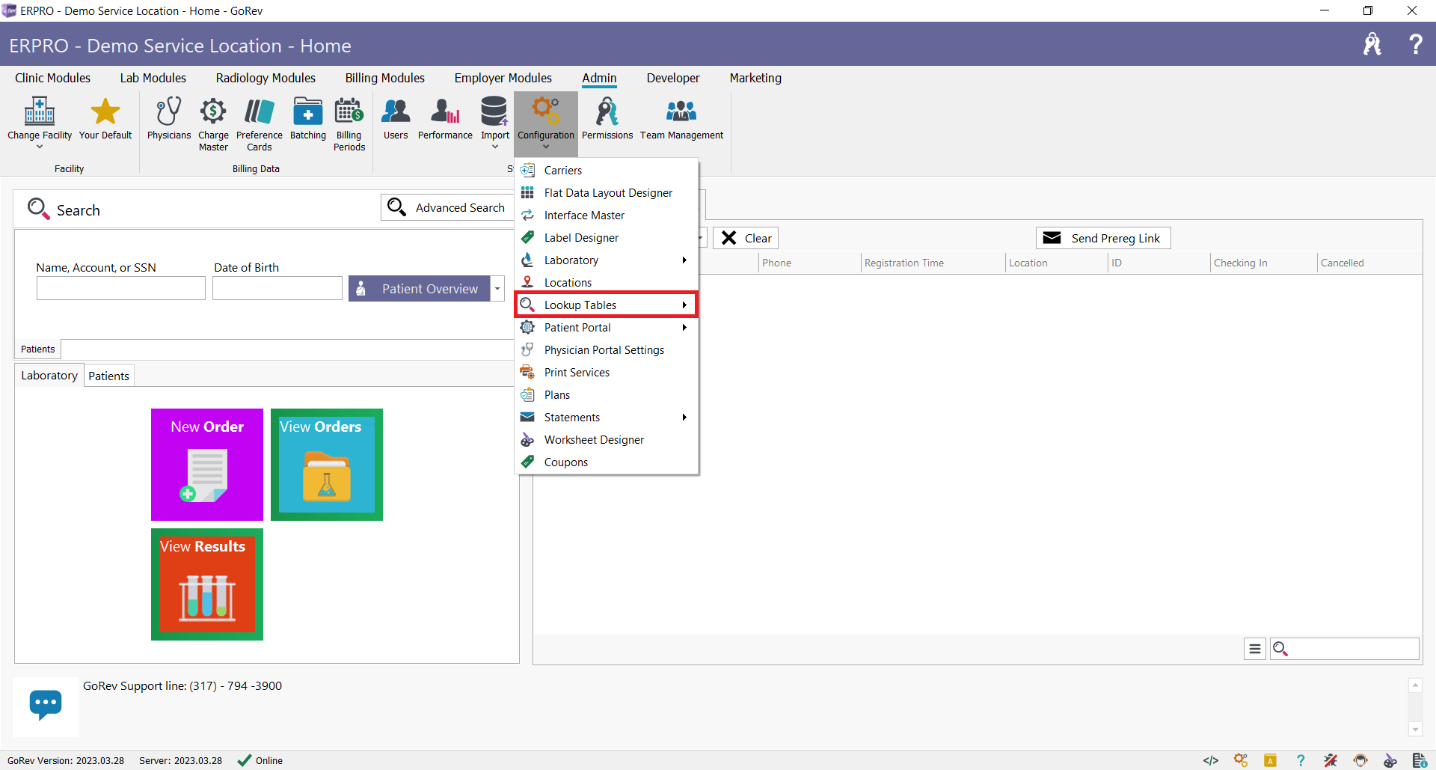
Task: Expand the Laboratory submenu in Configuration
Action: (607, 260)
